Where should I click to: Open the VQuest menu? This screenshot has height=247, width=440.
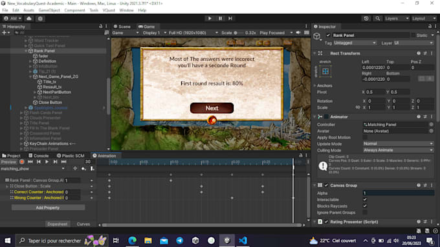click(x=109, y=10)
